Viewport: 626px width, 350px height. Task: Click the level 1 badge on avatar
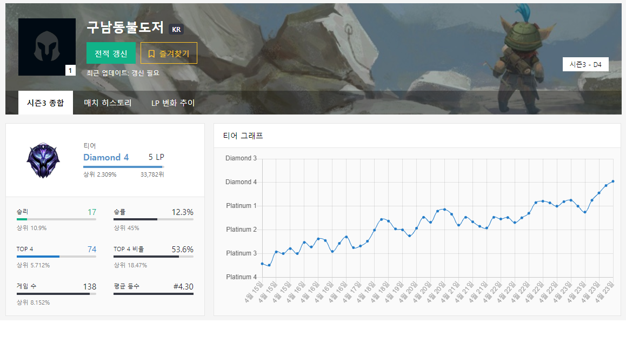click(70, 70)
